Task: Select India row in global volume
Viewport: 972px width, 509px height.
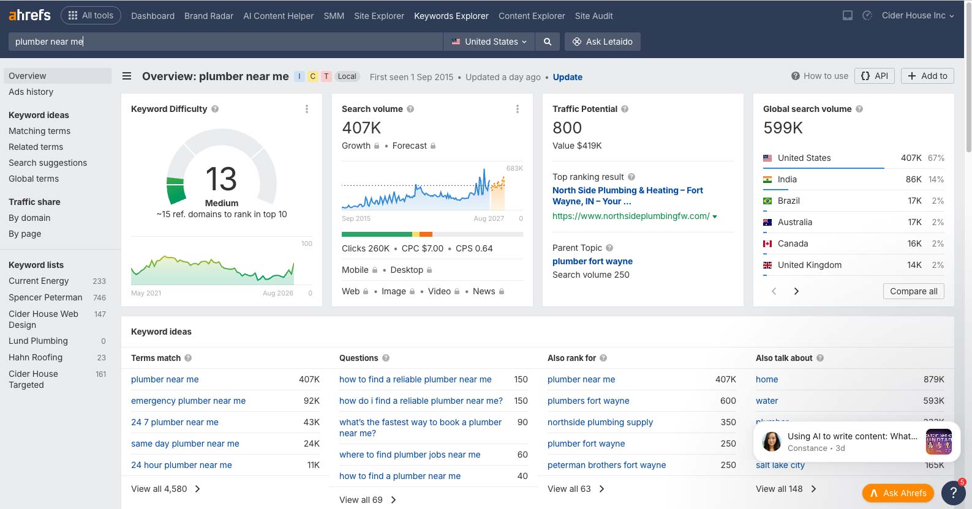Action: 853,179
